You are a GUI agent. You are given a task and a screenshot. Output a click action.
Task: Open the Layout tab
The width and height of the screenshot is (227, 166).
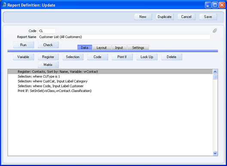coord(101,47)
